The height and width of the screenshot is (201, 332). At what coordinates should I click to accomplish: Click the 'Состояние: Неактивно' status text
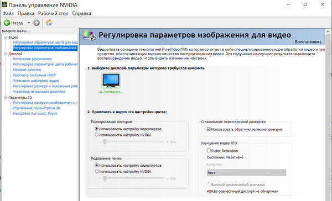point(225,157)
